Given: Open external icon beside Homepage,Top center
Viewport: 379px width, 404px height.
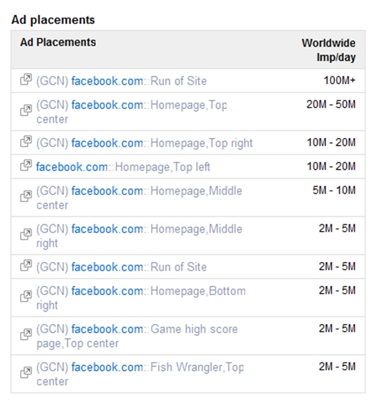Looking at the screenshot, I should click(x=26, y=110).
